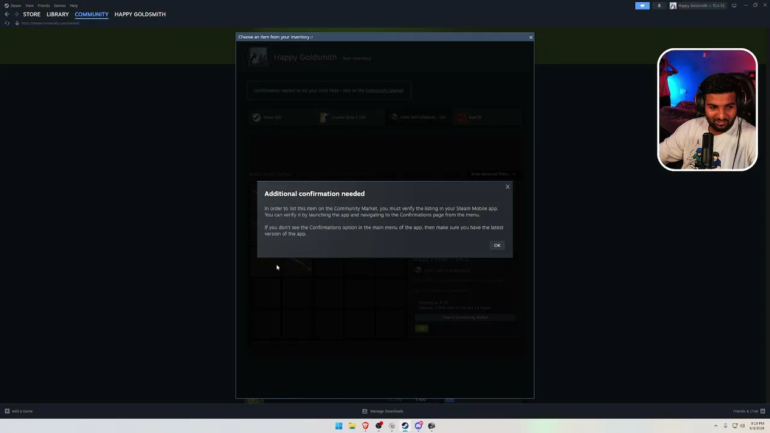This screenshot has width=770, height=433.
Task: Click Add a Game
Action: tap(19, 411)
